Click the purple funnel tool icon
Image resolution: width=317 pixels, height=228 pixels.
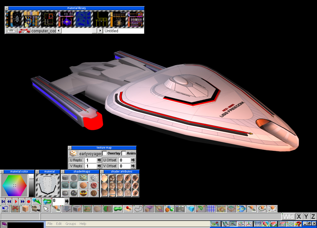tap(149, 209)
